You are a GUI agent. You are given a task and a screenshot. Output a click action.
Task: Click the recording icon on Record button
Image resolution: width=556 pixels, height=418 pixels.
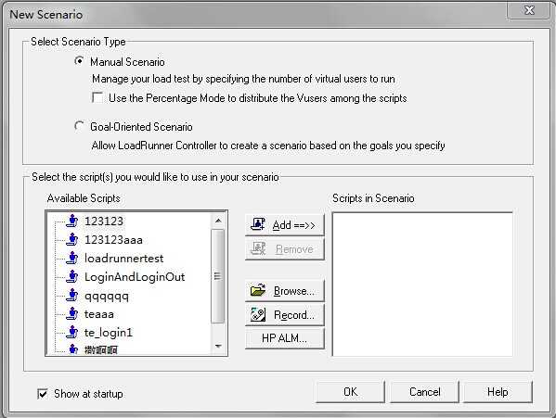tap(258, 314)
